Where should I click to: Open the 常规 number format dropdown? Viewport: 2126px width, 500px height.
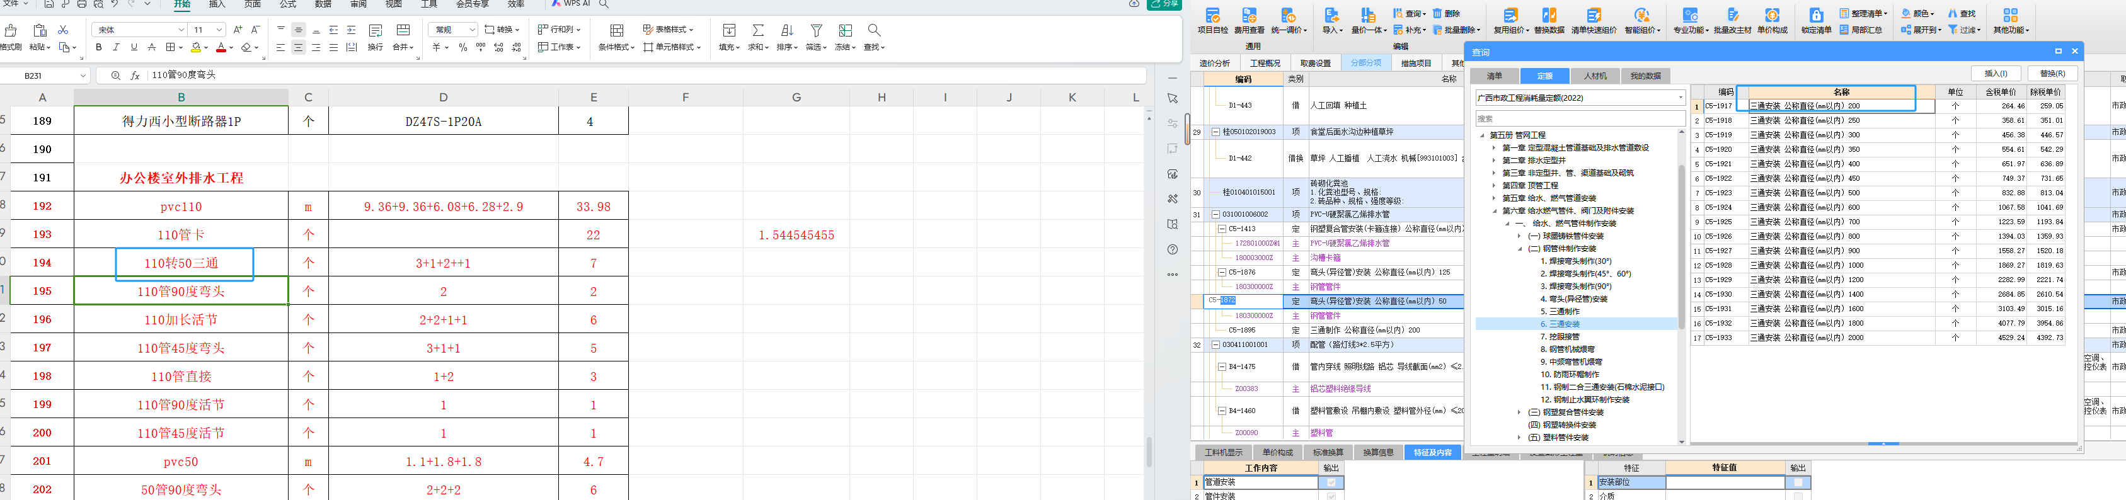click(x=472, y=30)
